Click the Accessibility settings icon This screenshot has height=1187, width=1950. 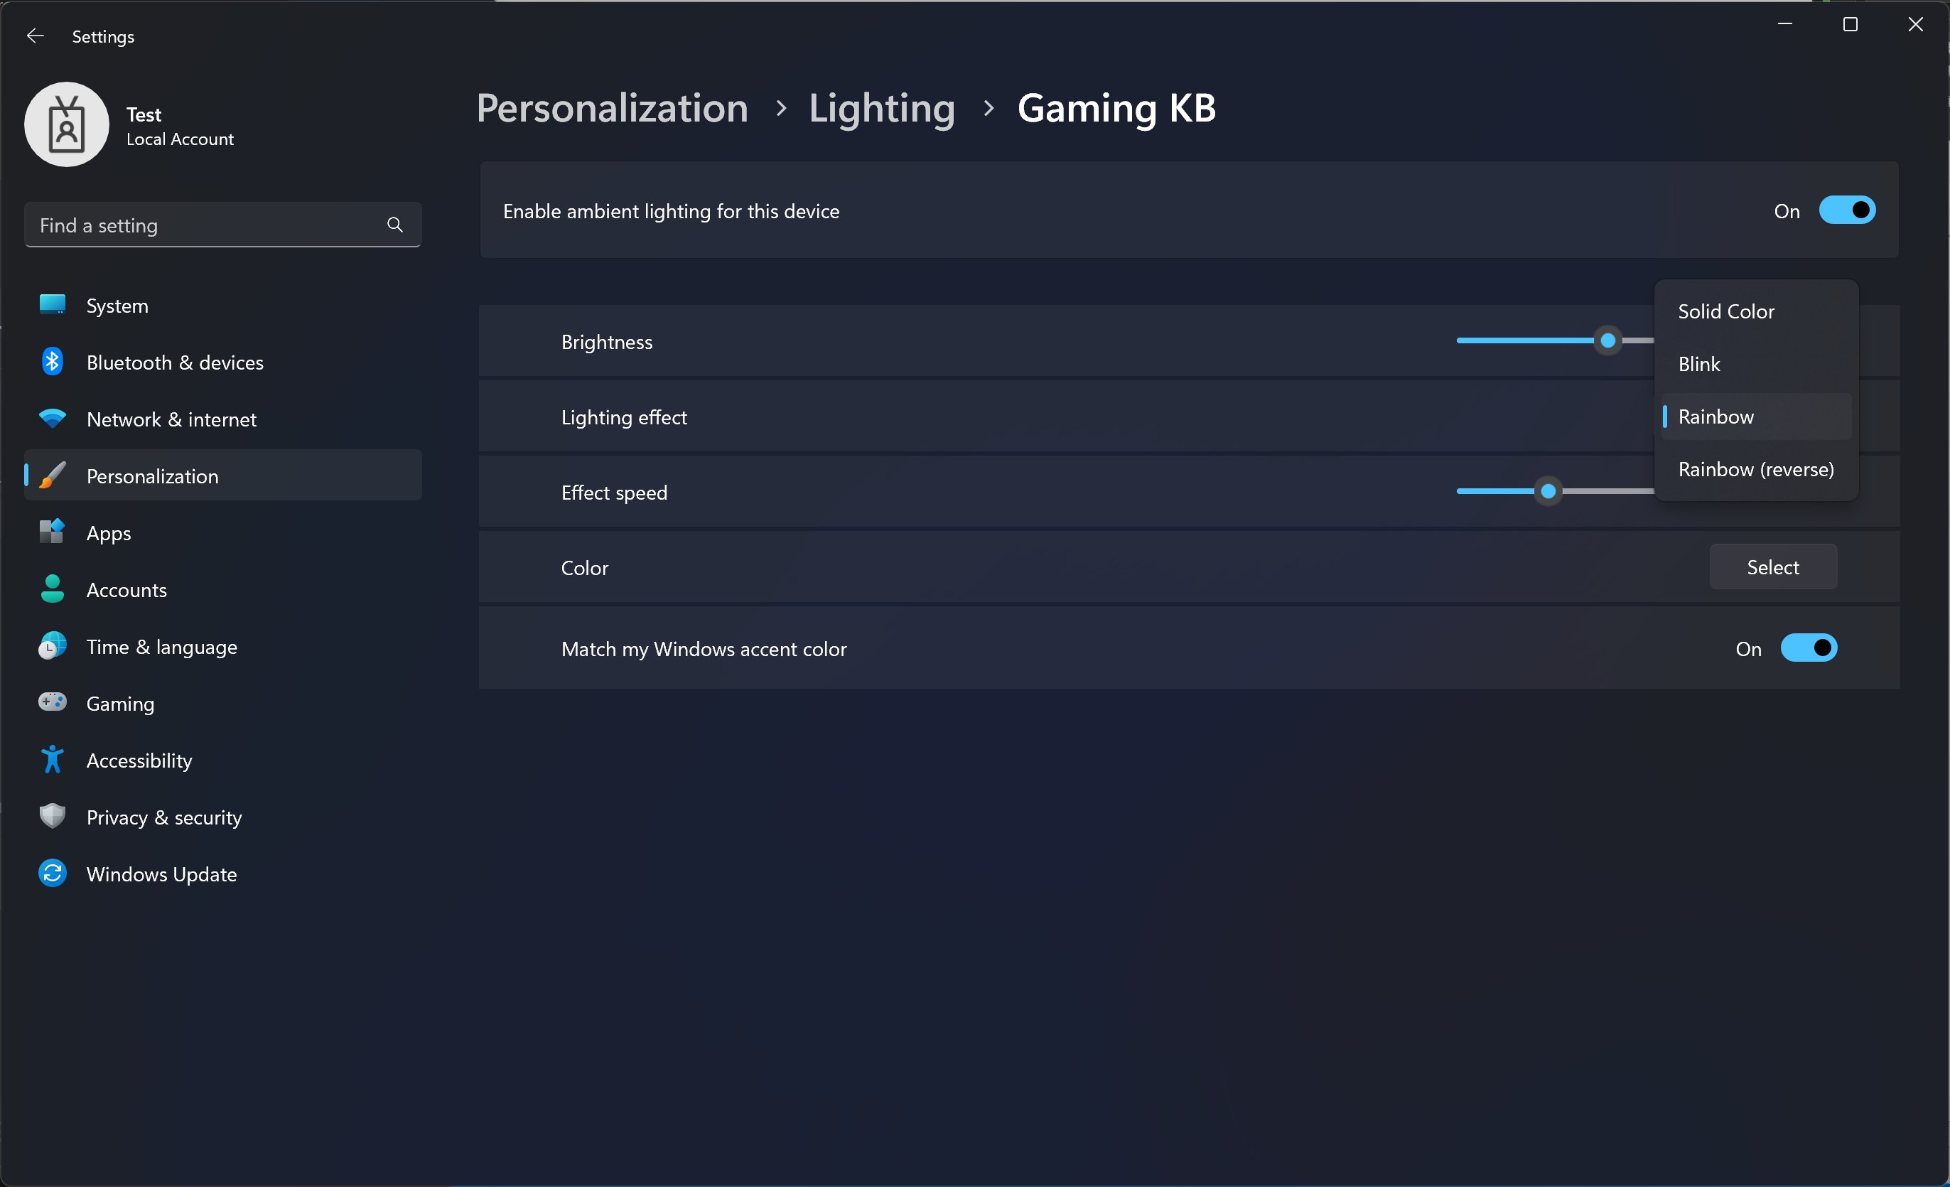[x=53, y=761]
